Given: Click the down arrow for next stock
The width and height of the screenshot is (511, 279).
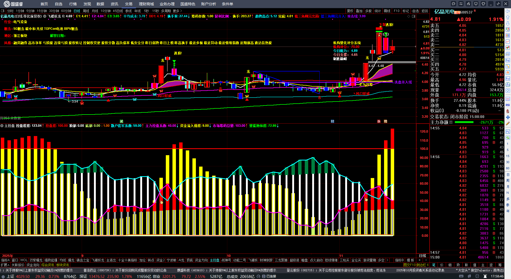Looking at the screenshot, I should tap(508, 23).
